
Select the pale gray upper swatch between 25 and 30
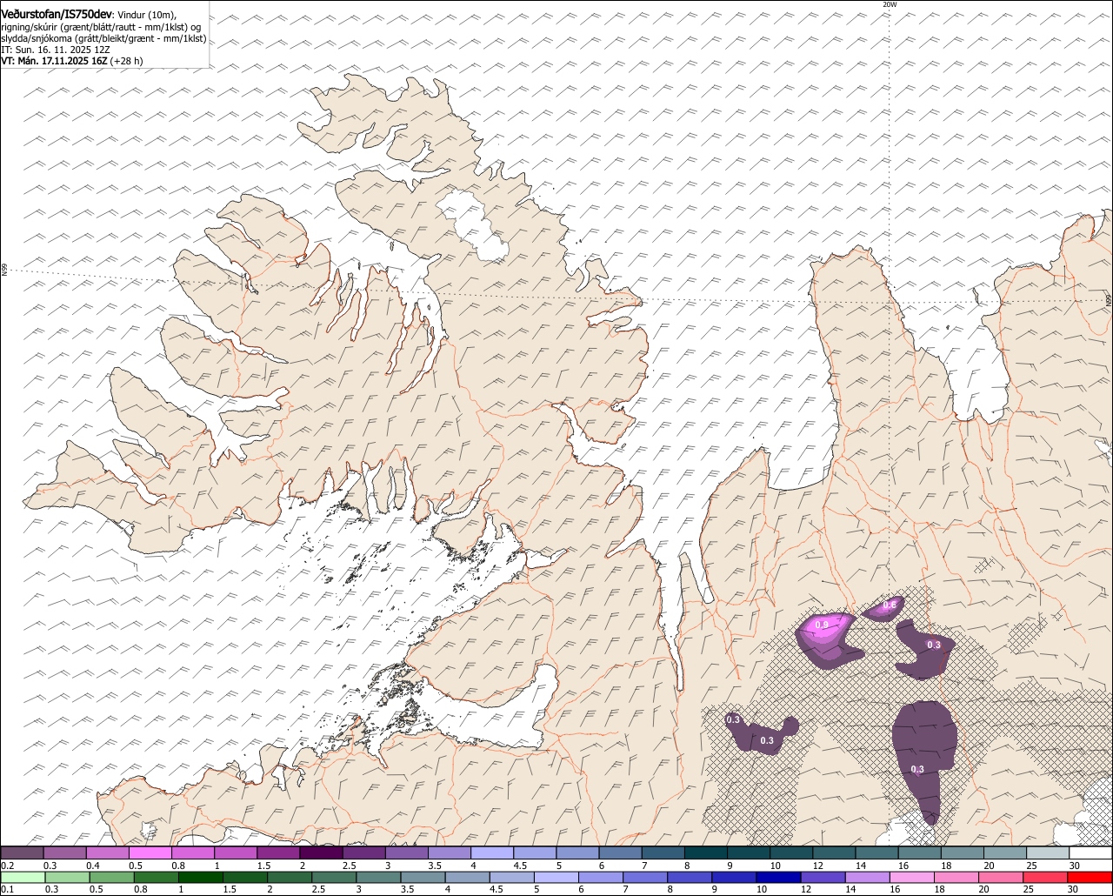1048,853
